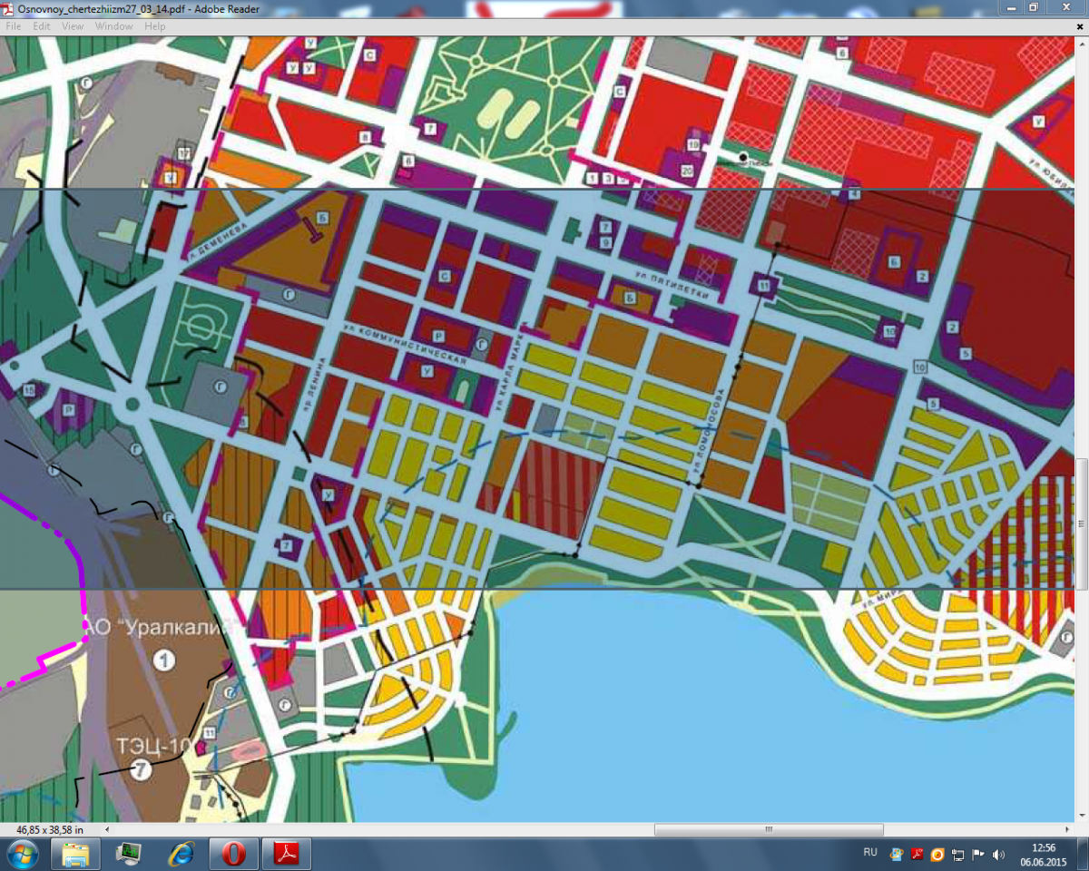Select the Adobe Reader taskbar button

pyautogui.click(x=287, y=854)
